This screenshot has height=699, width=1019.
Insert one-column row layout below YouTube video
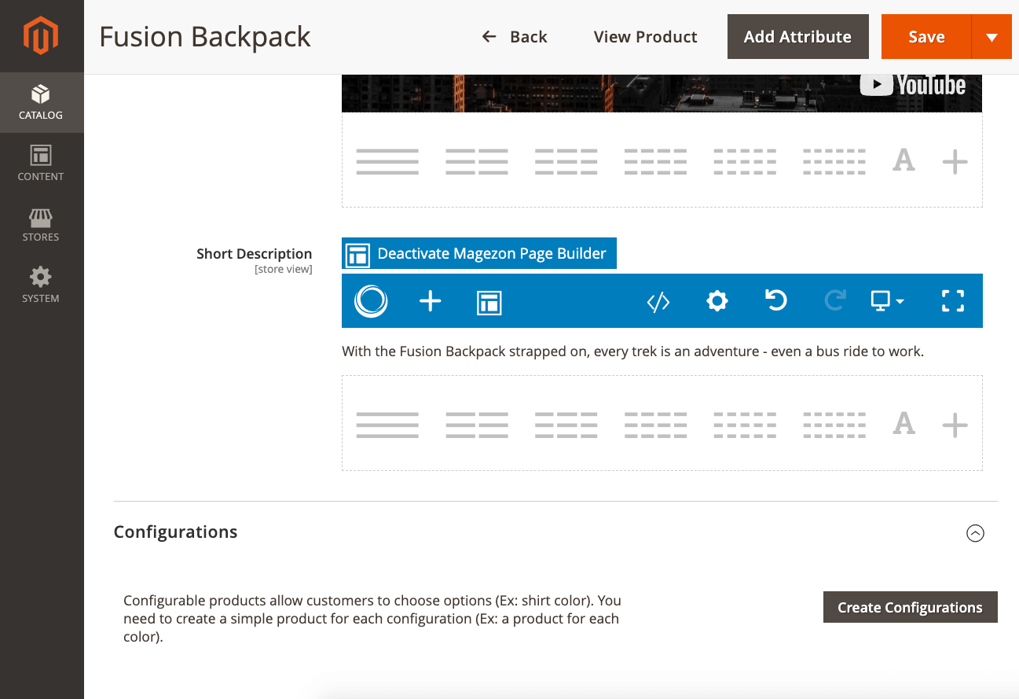click(387, 161)
